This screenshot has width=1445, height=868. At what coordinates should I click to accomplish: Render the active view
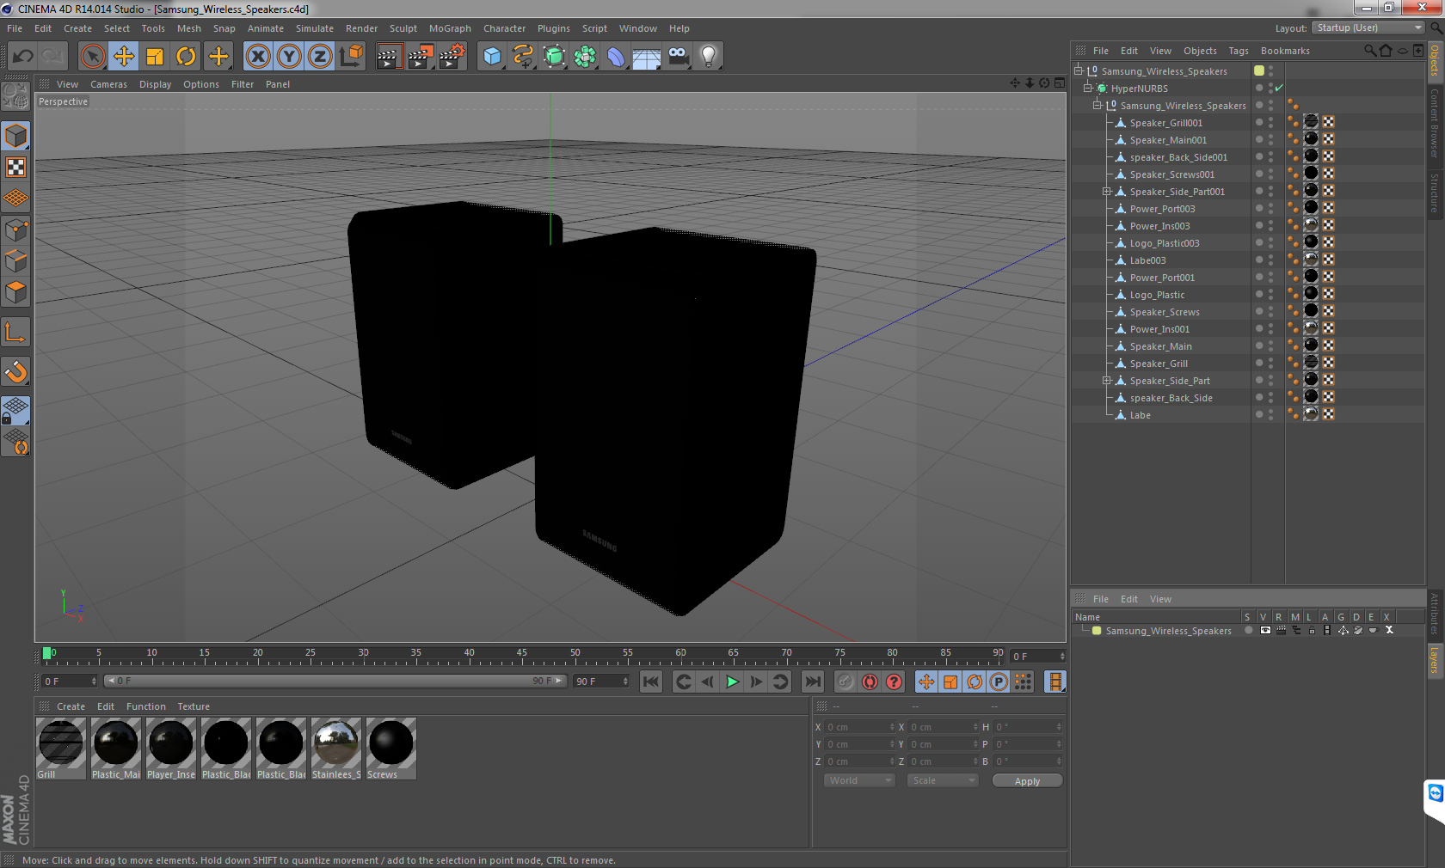389,57
